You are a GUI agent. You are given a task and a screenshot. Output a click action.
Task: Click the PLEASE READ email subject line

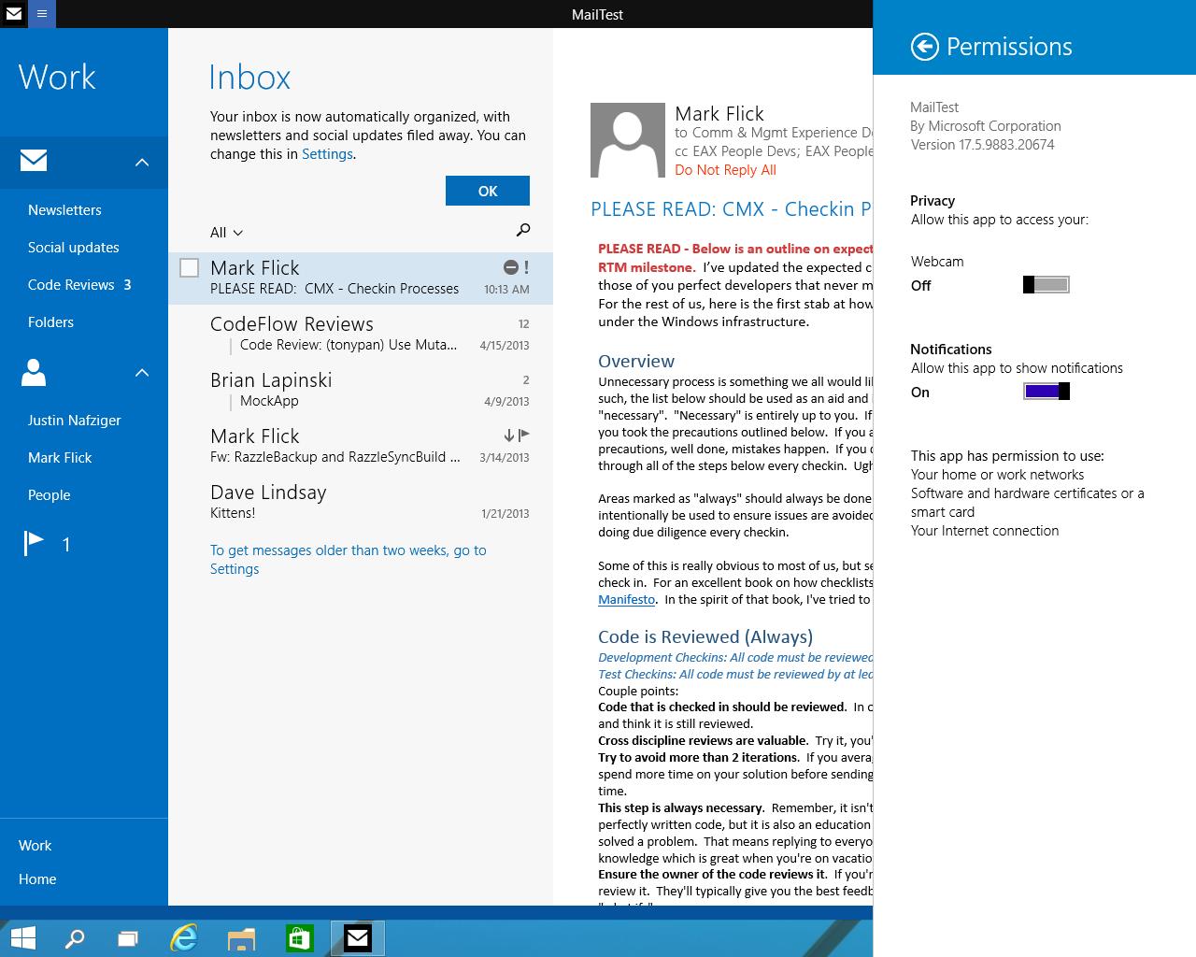(x=732, y=208)
